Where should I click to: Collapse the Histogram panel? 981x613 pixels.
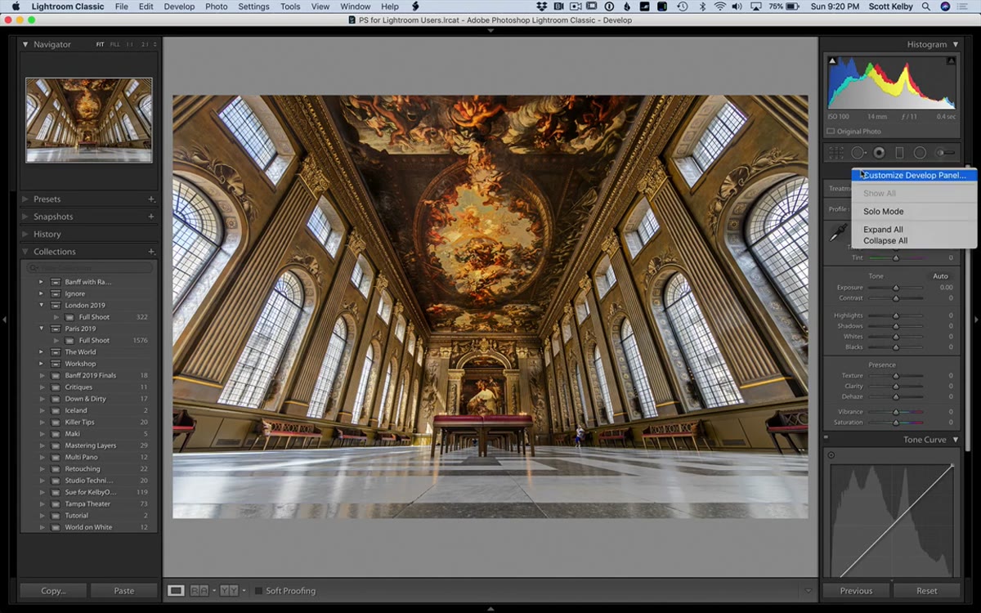[954, 44]
